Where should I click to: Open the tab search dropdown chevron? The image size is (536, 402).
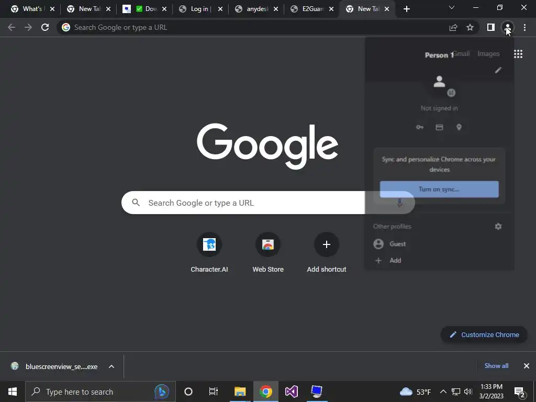[x=452, y=7]
